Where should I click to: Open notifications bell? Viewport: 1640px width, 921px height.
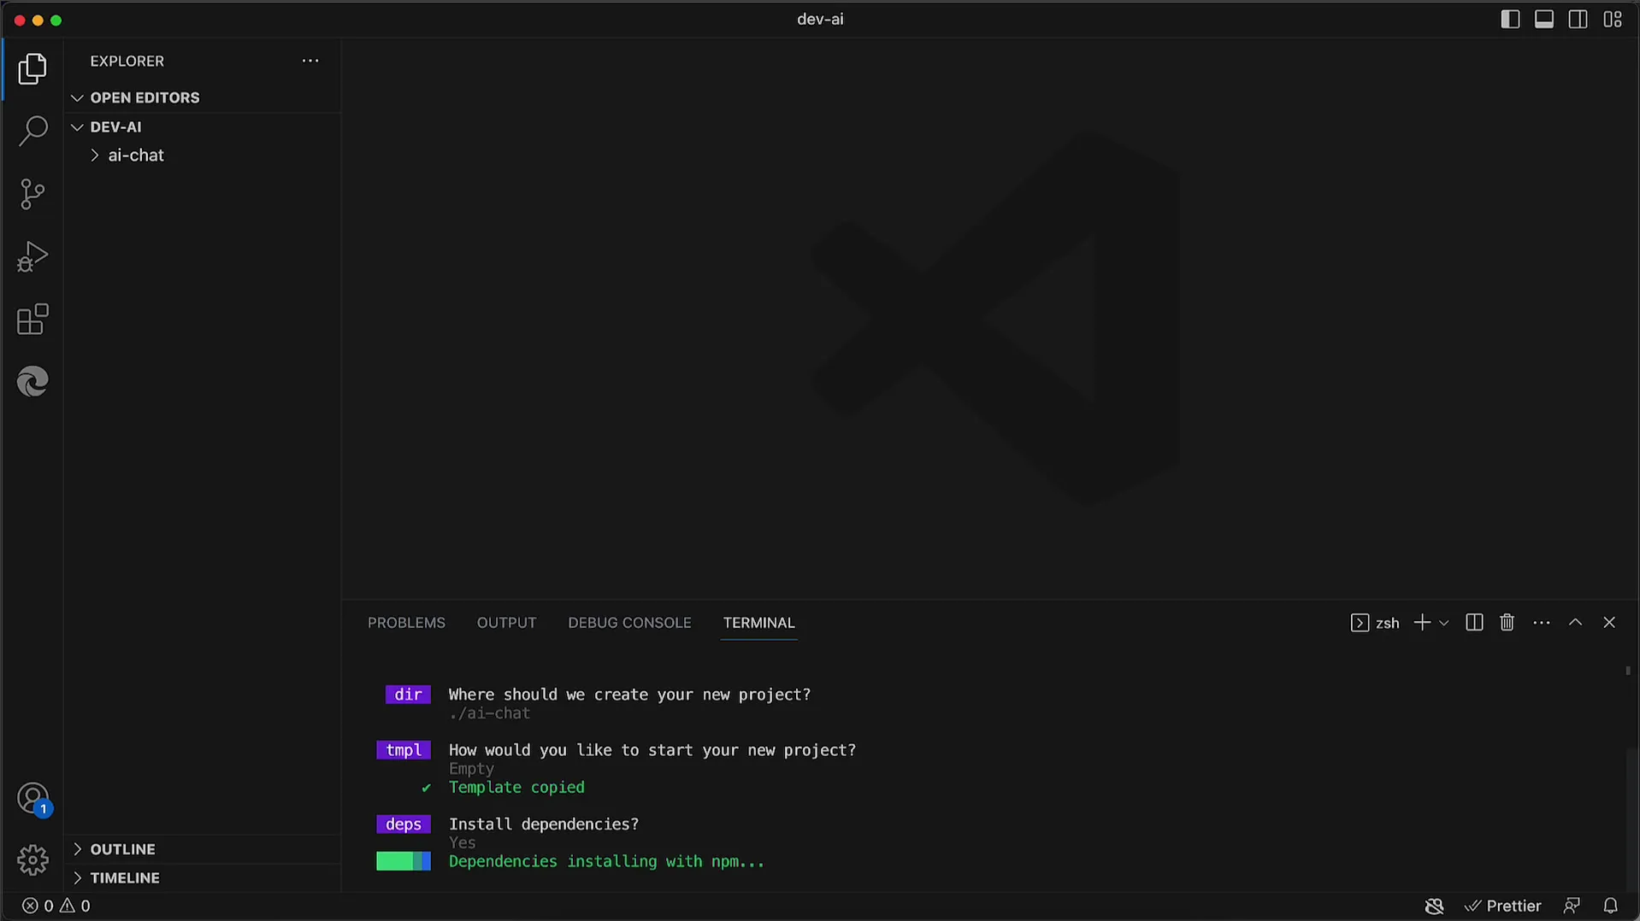click(x=1610, y=906)
